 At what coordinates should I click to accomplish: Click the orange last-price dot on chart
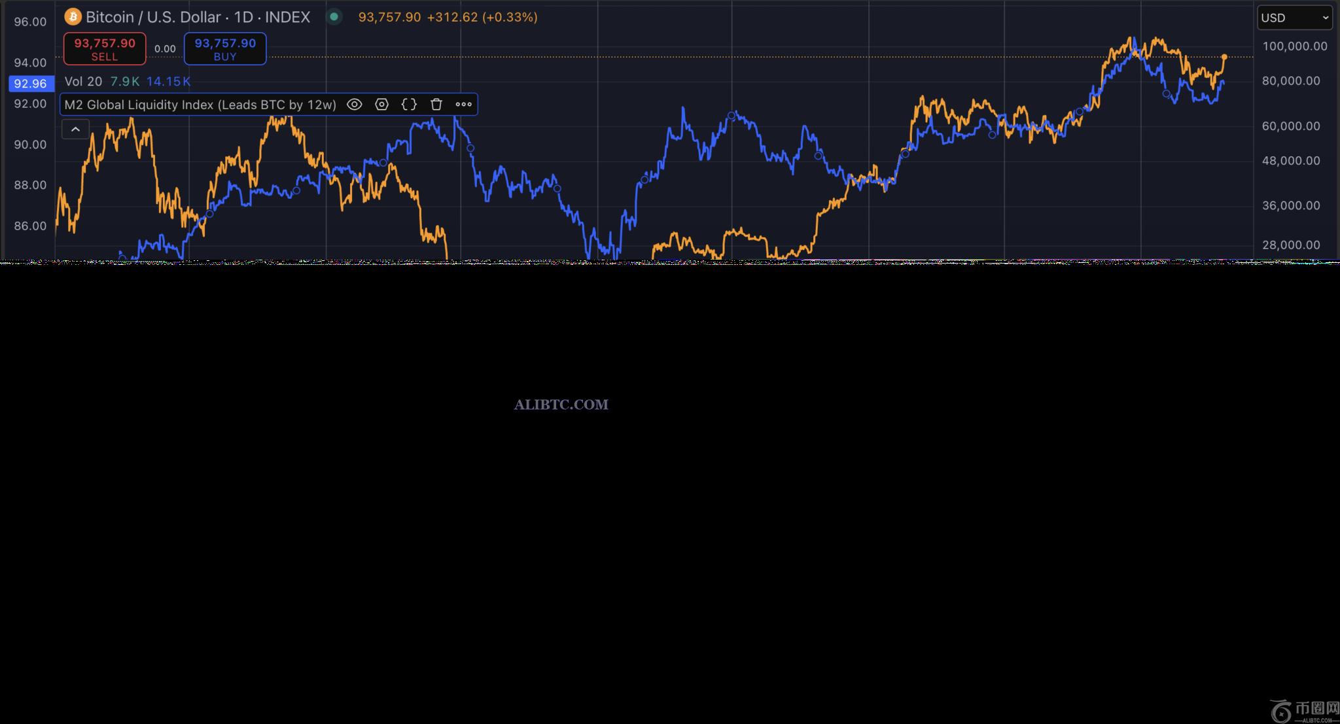click(x=1224, y=57)
